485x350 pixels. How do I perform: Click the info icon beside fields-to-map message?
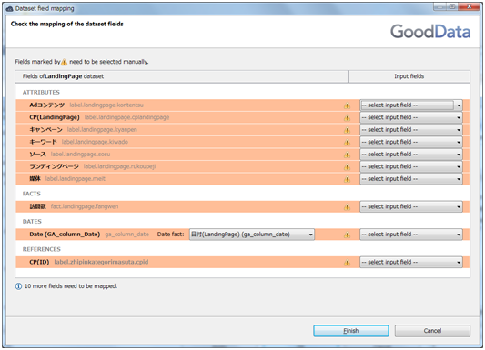point(18,286)
